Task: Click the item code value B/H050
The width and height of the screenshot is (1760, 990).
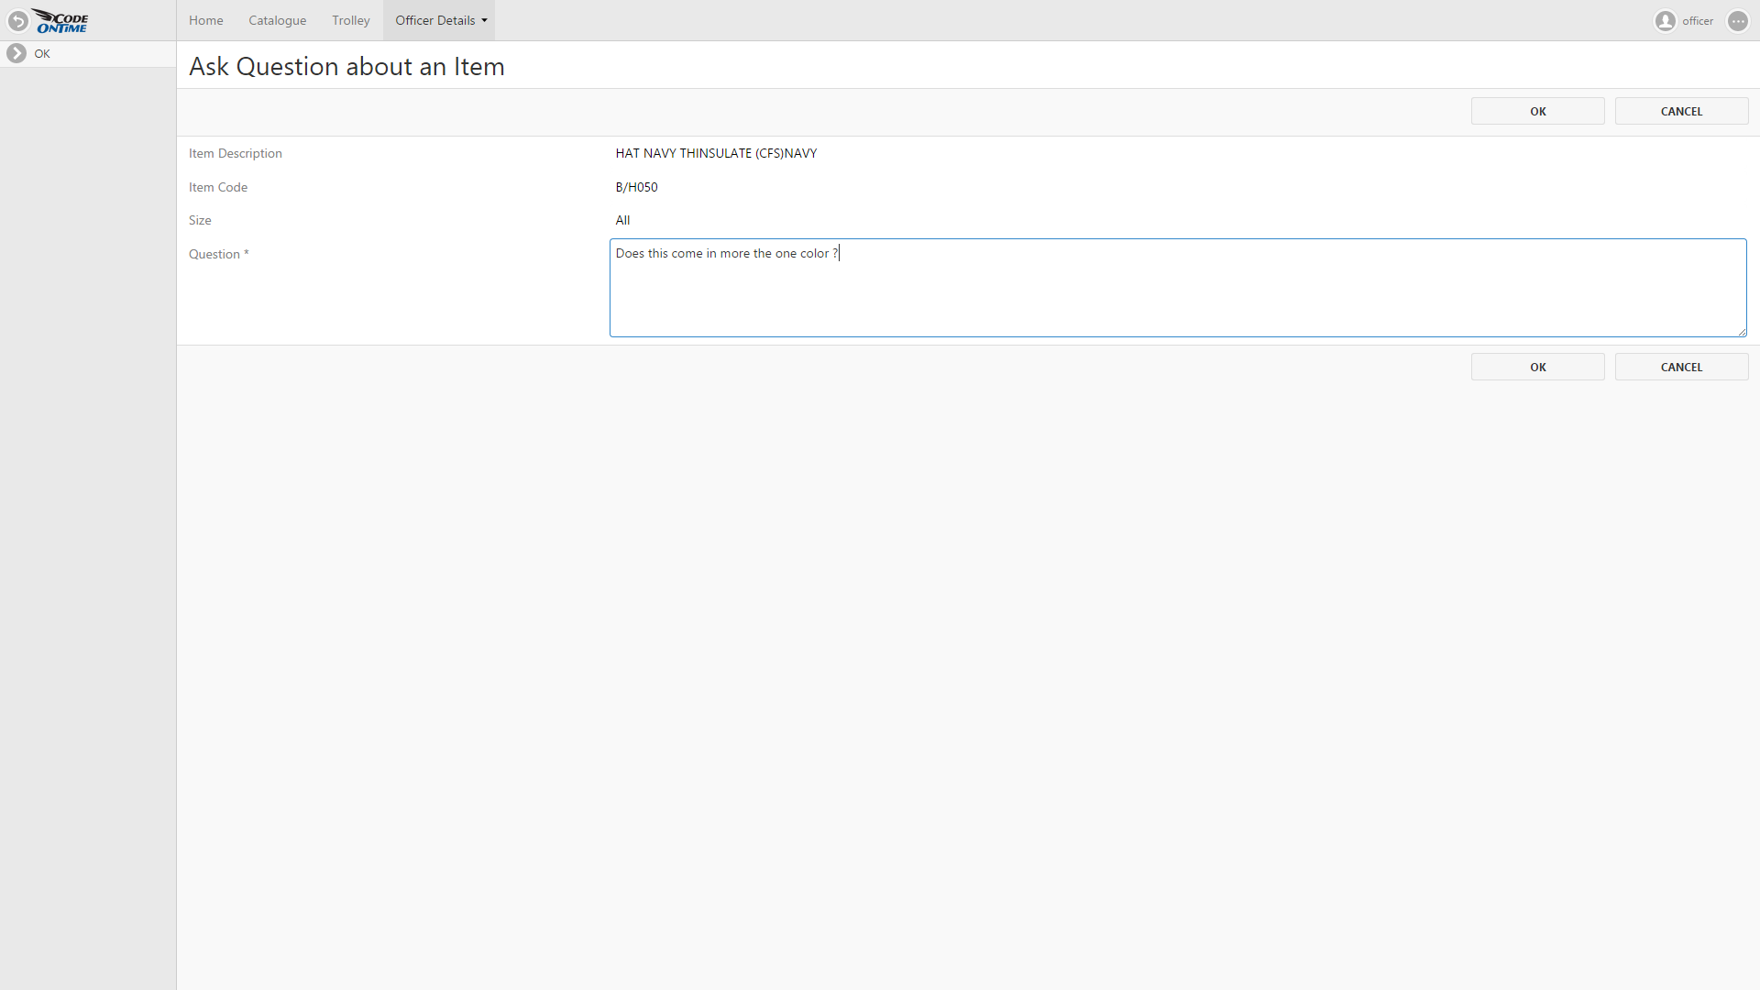Action: (x=636, y=187)
